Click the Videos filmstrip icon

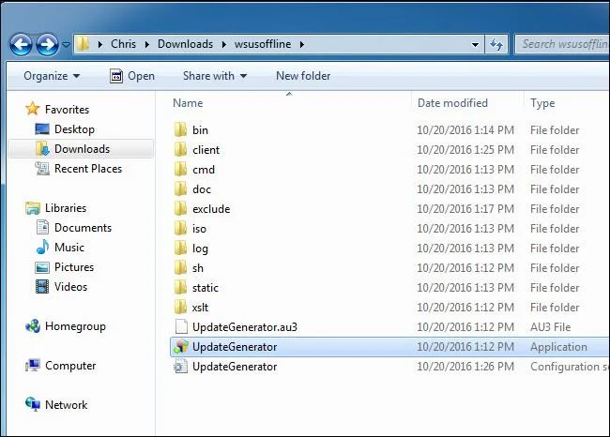(42, 287)
